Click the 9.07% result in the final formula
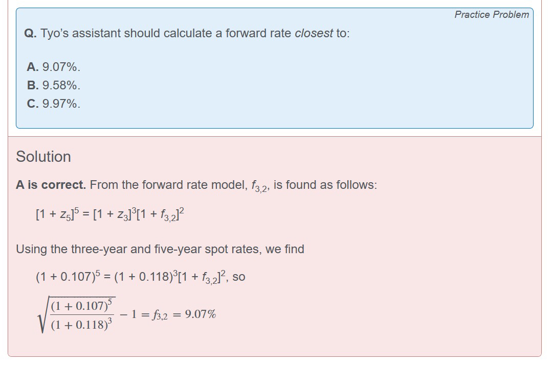Viewport: 553px width, 367px height. (200, 314)
